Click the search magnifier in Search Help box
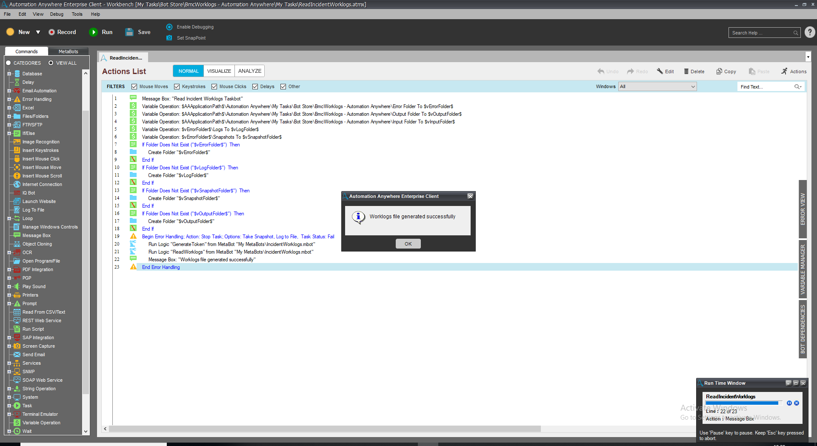This screenshot has width=817, height=446. pos(795,33)
